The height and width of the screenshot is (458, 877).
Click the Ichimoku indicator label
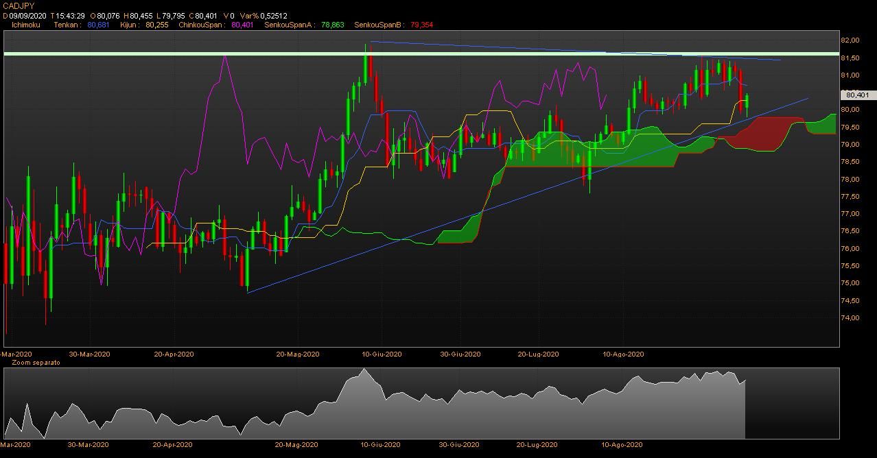coord(26,25)
